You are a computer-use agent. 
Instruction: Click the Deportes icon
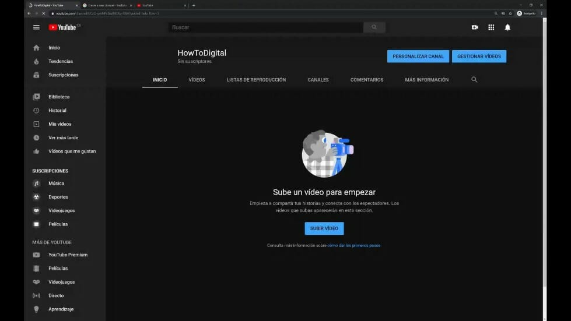pos(36,197)
